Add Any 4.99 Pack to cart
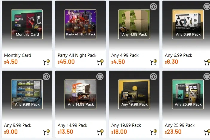This screenshot has width=210, height=140. tap(154, 63)
